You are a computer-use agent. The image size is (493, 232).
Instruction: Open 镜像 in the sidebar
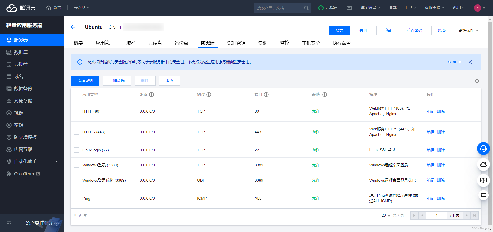coord(32,113)
